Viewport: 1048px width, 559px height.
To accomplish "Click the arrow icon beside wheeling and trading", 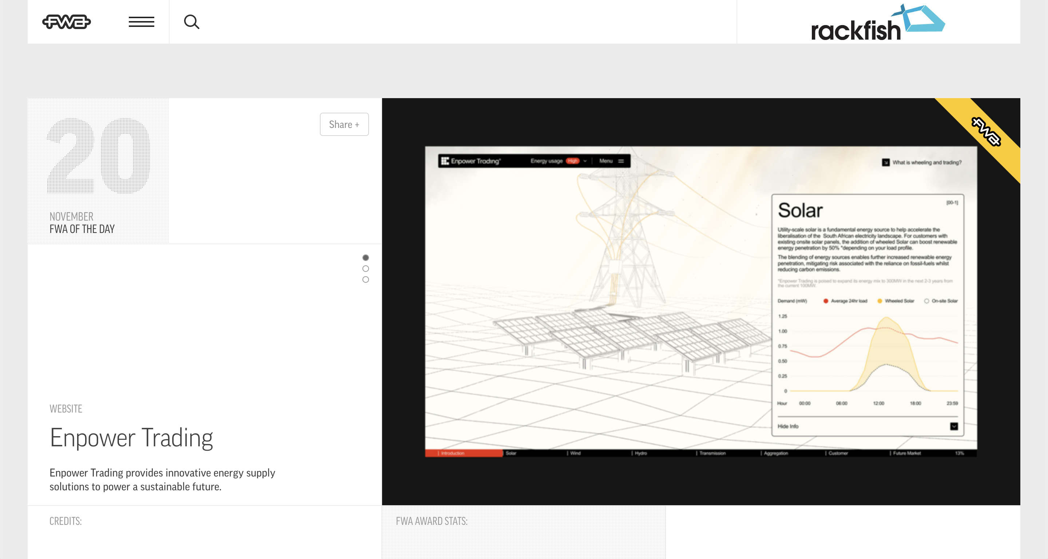I will coord(885,162).
